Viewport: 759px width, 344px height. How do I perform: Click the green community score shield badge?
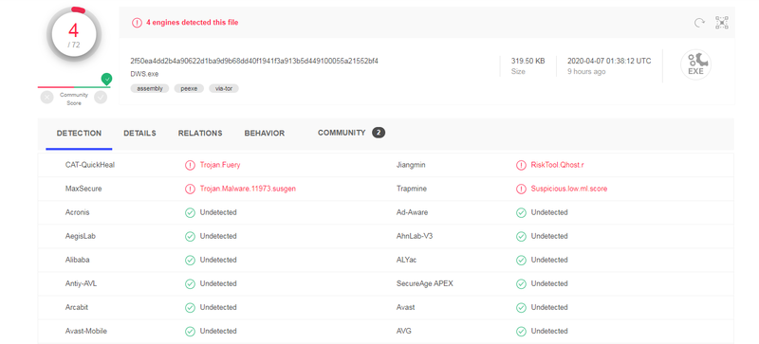[x=106, y=79]
